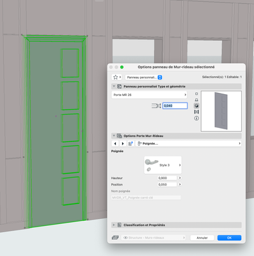This screenshot has width=254, height=256.
Task: Click the Position value field 0,050
Action: tap(167, 184)
